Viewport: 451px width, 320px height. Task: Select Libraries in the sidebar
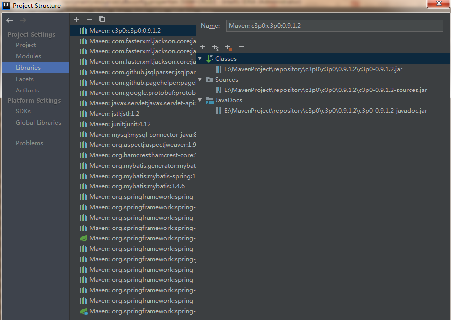36,67
